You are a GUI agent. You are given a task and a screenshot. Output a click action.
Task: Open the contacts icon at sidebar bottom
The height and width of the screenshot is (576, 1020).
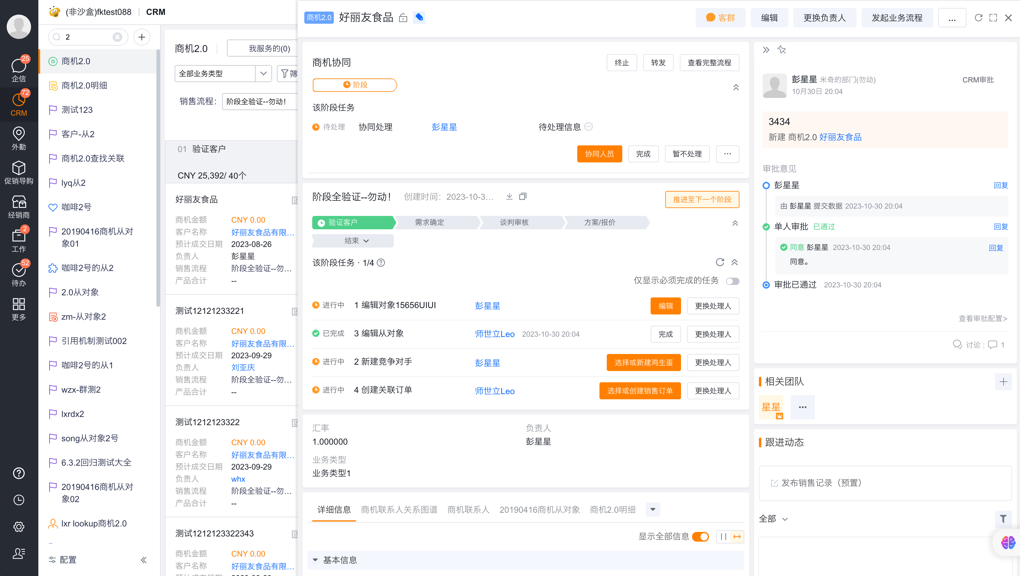tap(19, 553)
